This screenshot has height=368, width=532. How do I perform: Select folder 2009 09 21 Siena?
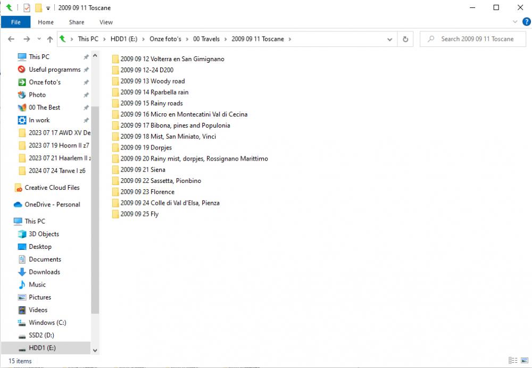pos(139,170)
